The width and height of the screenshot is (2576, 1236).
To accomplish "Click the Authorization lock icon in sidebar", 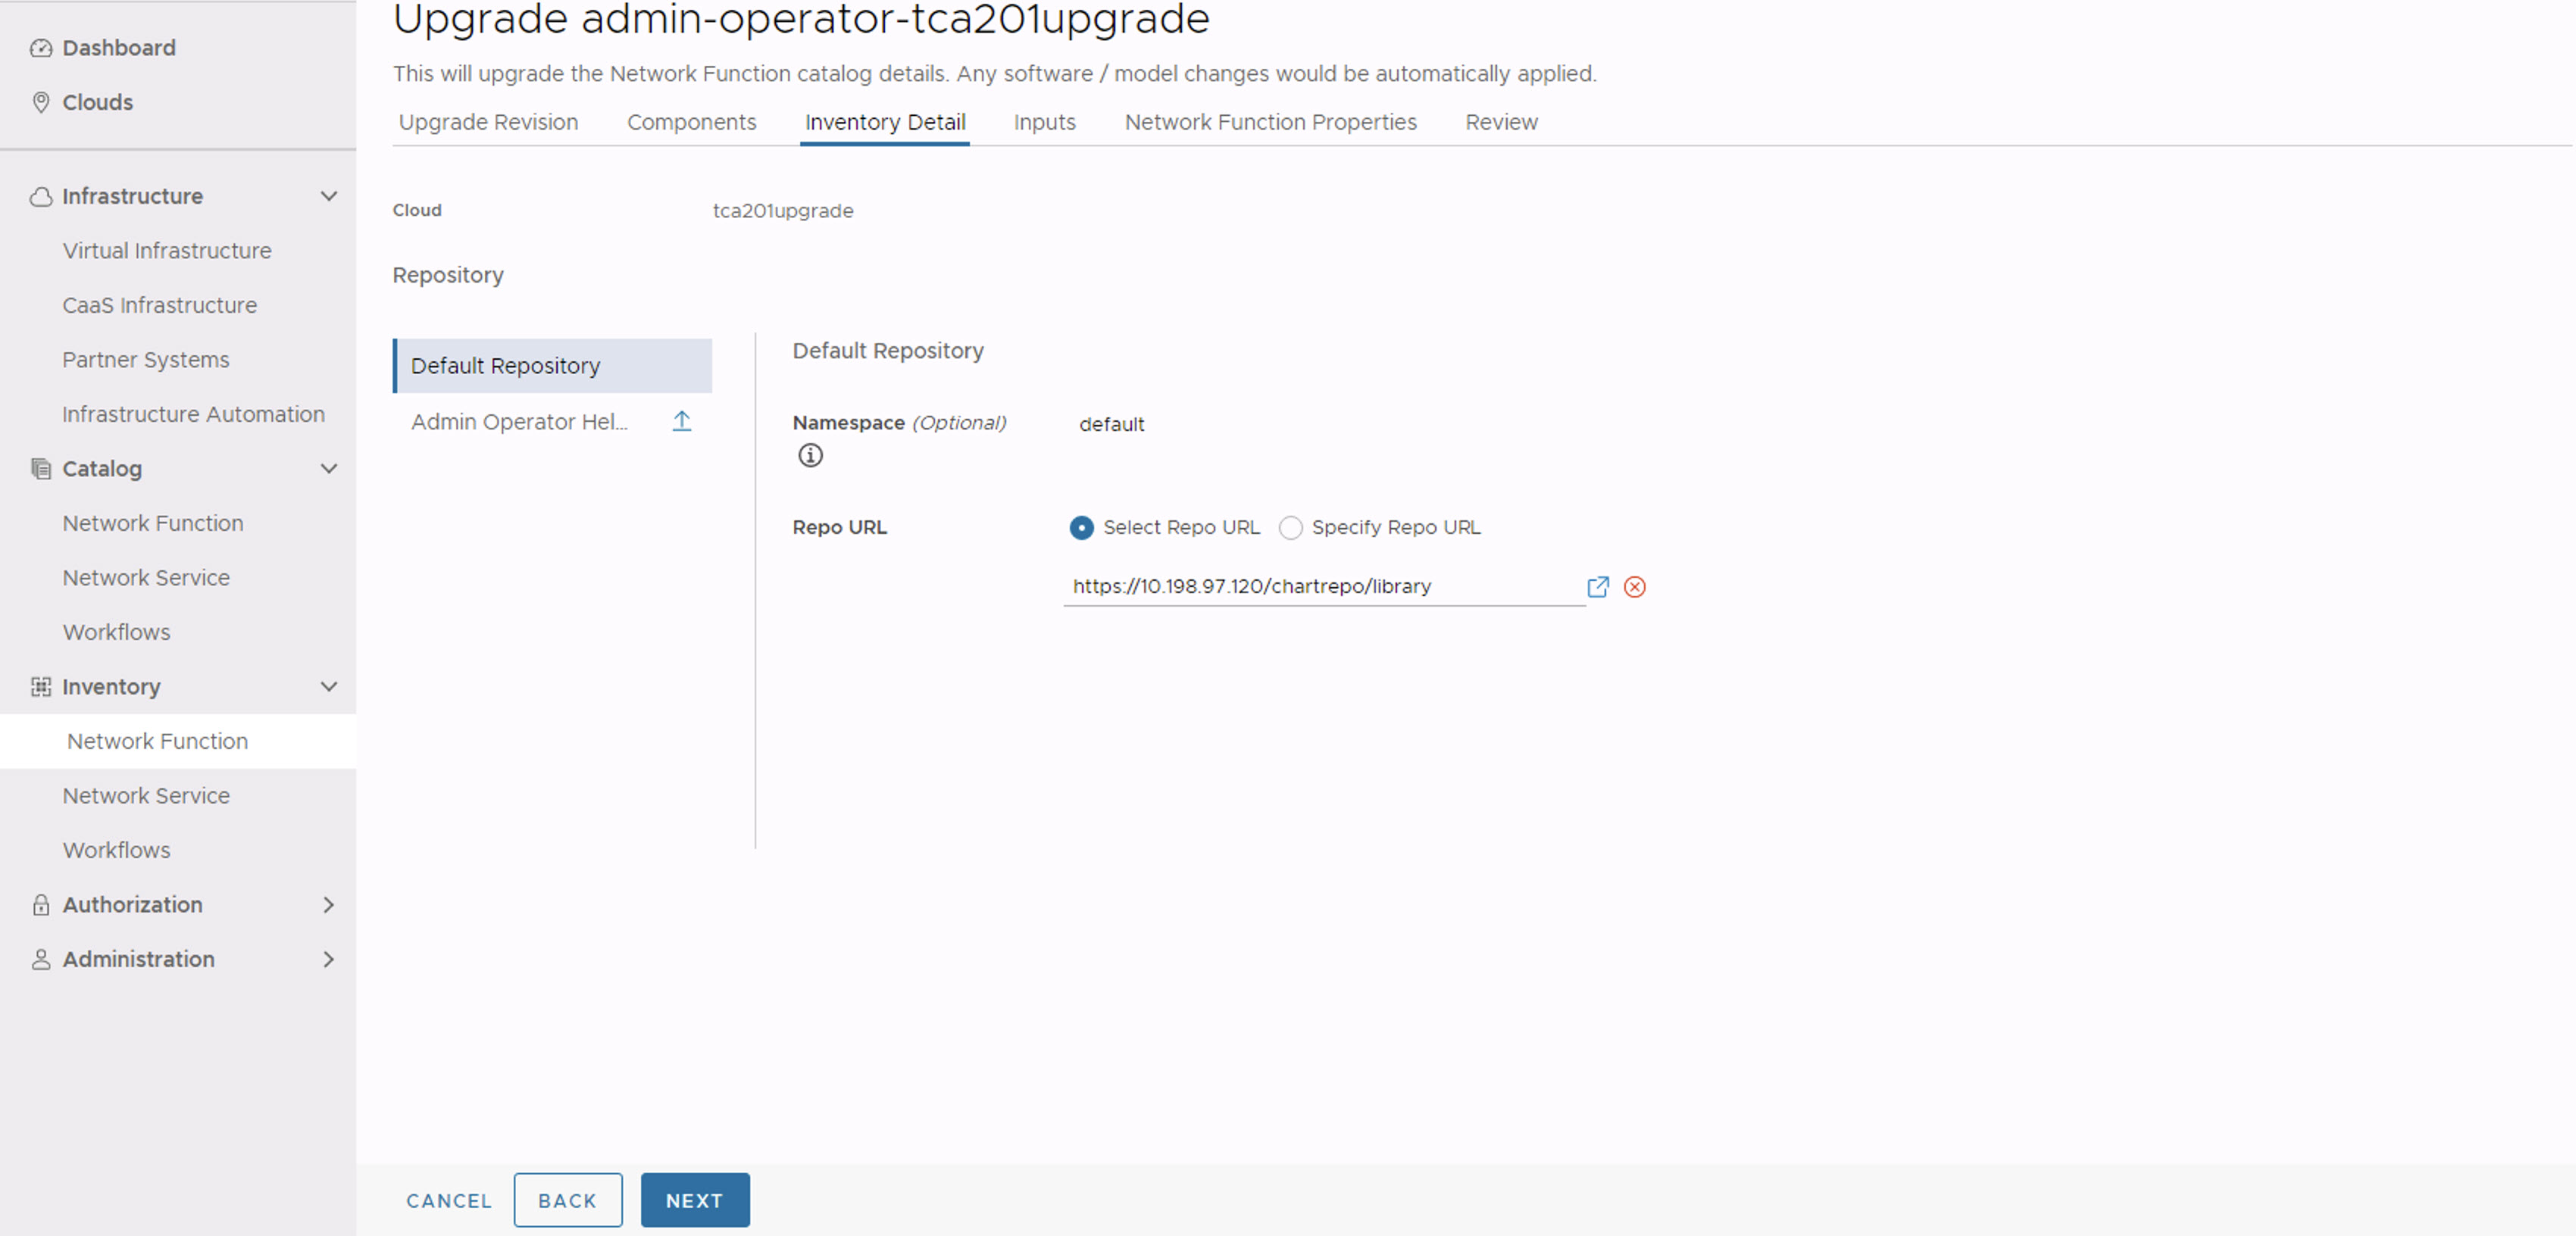I will tap(39, 904).
